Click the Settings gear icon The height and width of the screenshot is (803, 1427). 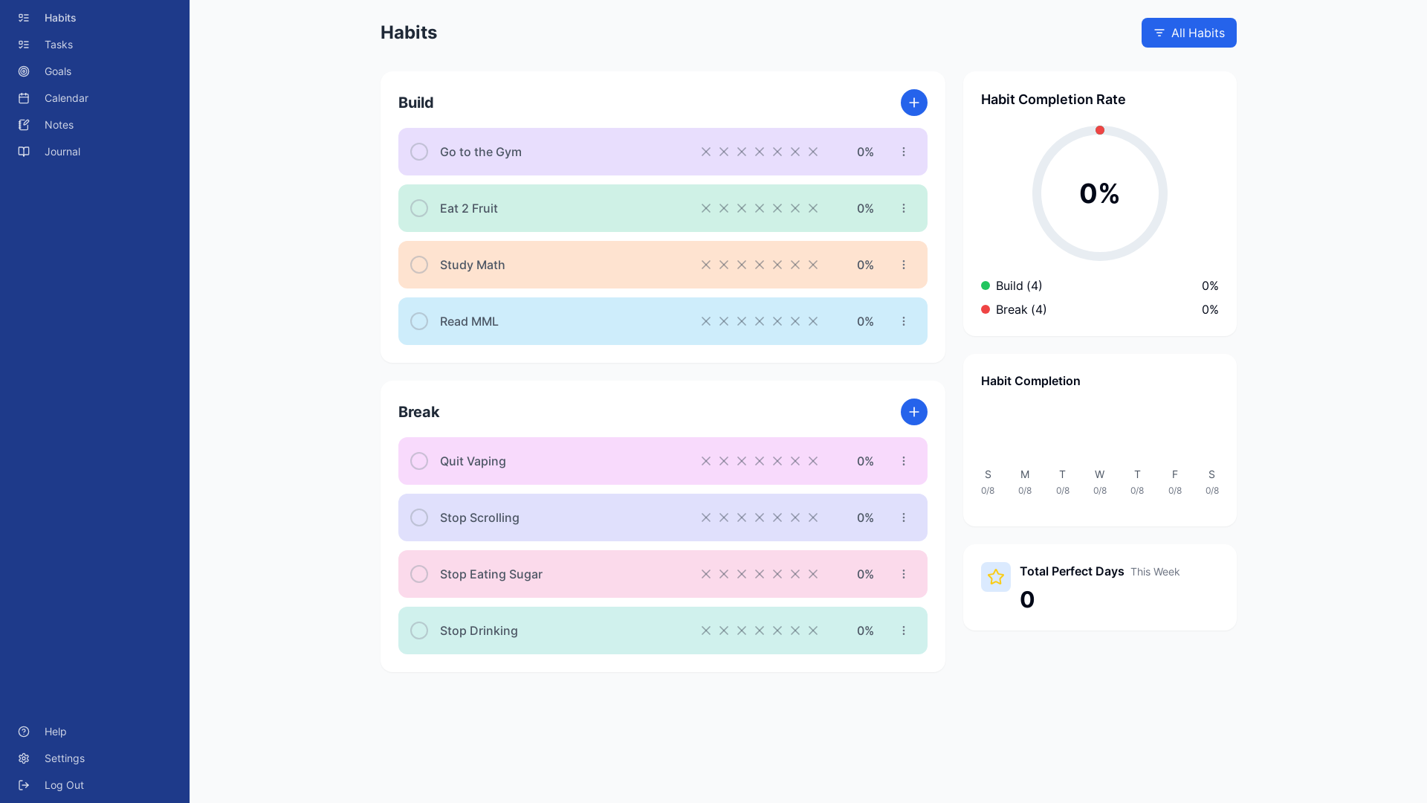pos(24,758)
